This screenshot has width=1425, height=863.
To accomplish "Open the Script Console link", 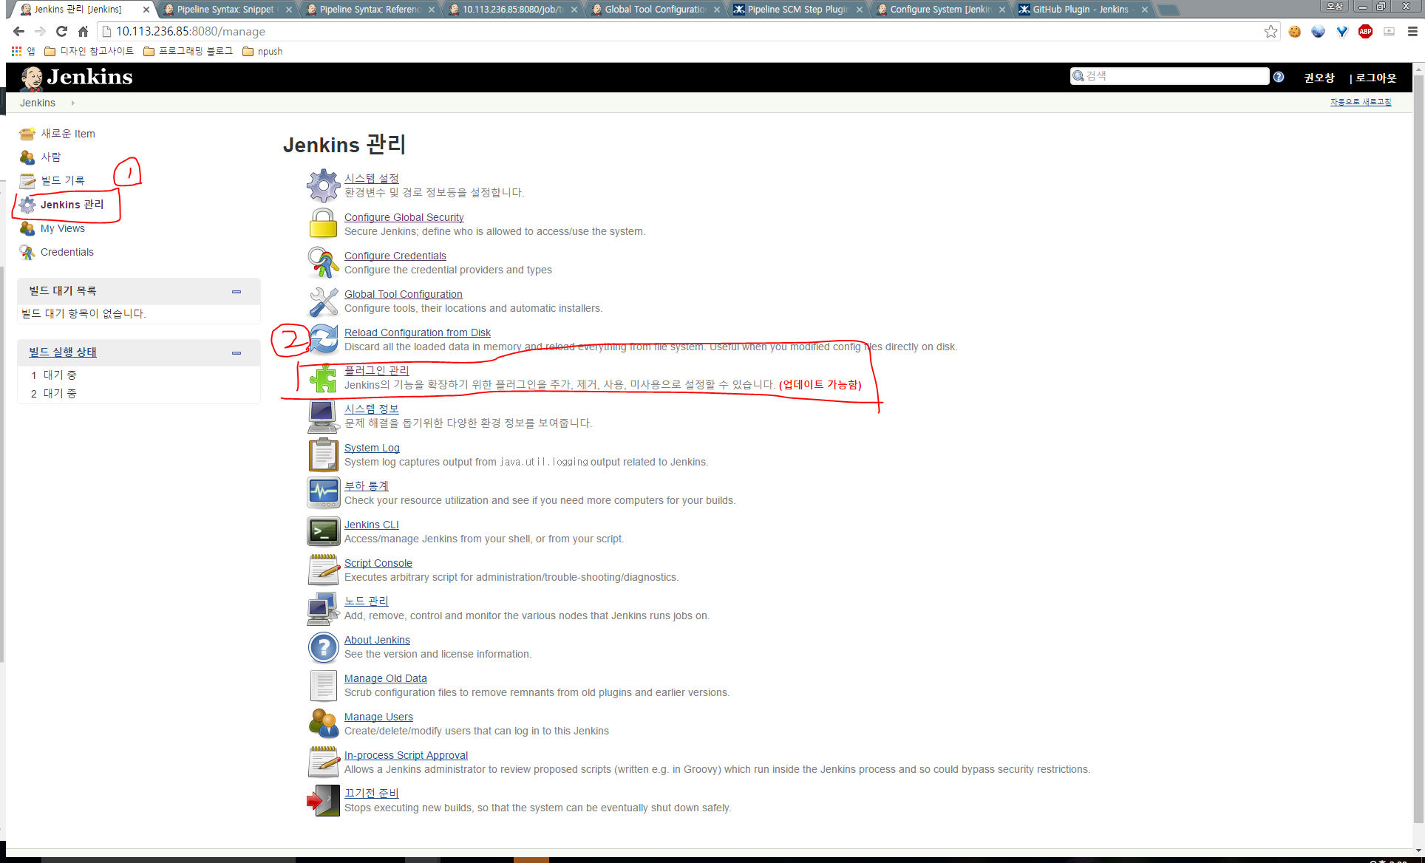I will pyautogui.click(x=378, y=563).
